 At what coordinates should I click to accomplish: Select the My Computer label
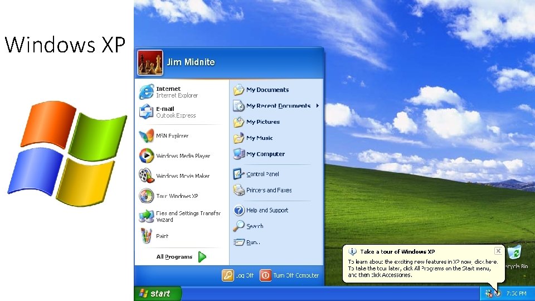click(x=265, y=154)
